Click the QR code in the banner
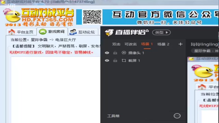The height and width of the screenshot is (123, 219). (x=92, y=17)
